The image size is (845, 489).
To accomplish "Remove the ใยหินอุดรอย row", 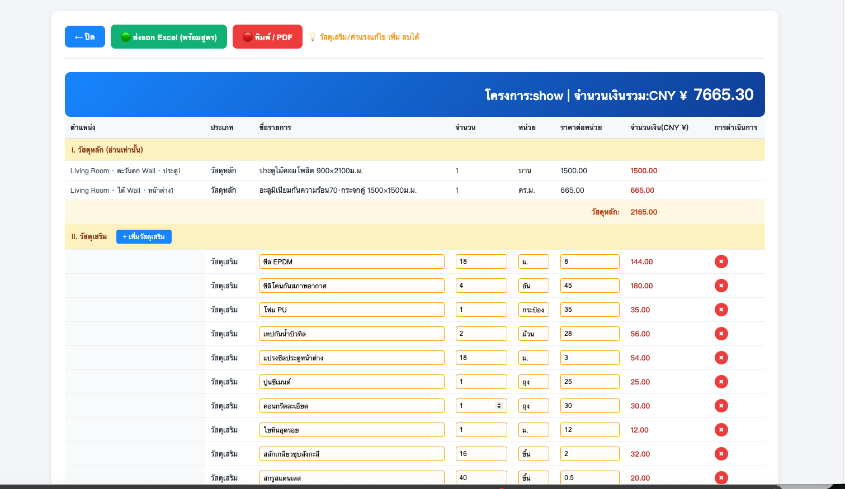I will (x=721, y=430).
